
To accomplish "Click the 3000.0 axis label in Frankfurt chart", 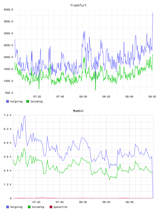I will [x=8, y=33].
